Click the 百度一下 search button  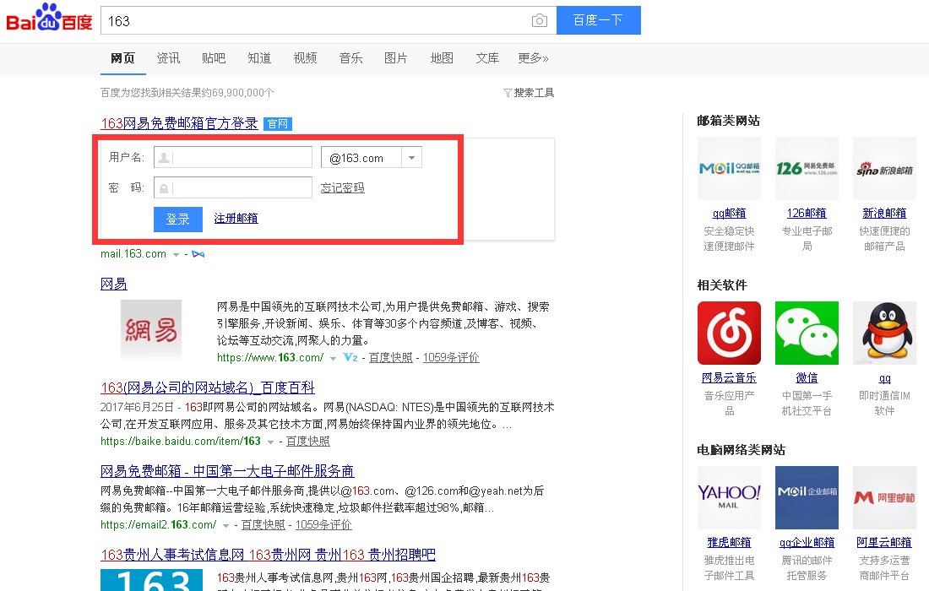tap(599, 20)
